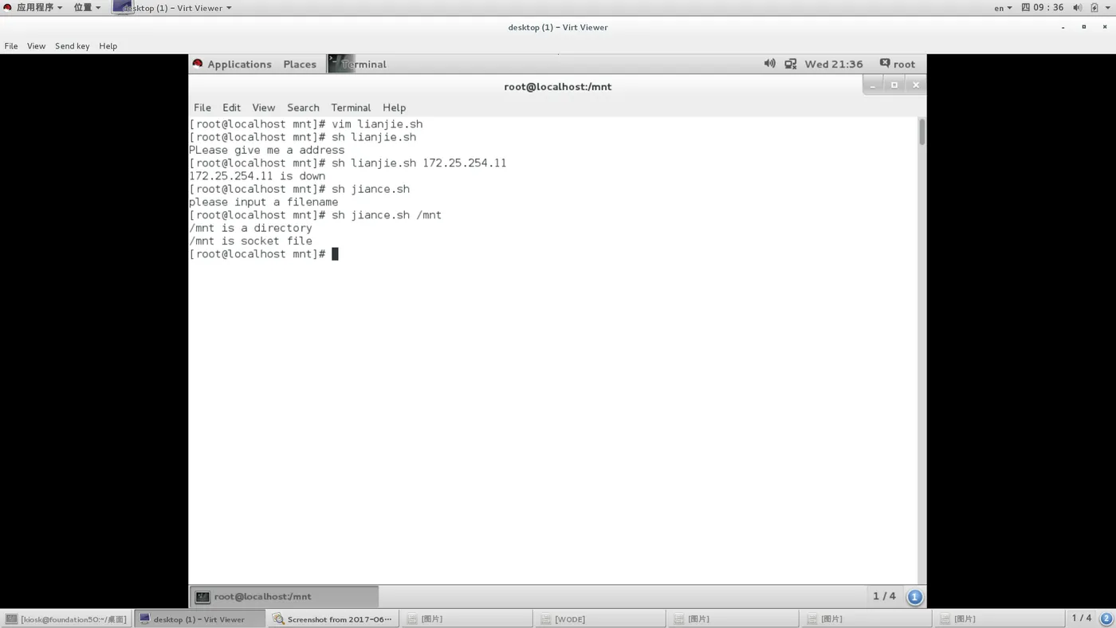This screenshot has height=628, width=1116.
Task: Open the 位置 menu in host top bar
Action: 87,8
